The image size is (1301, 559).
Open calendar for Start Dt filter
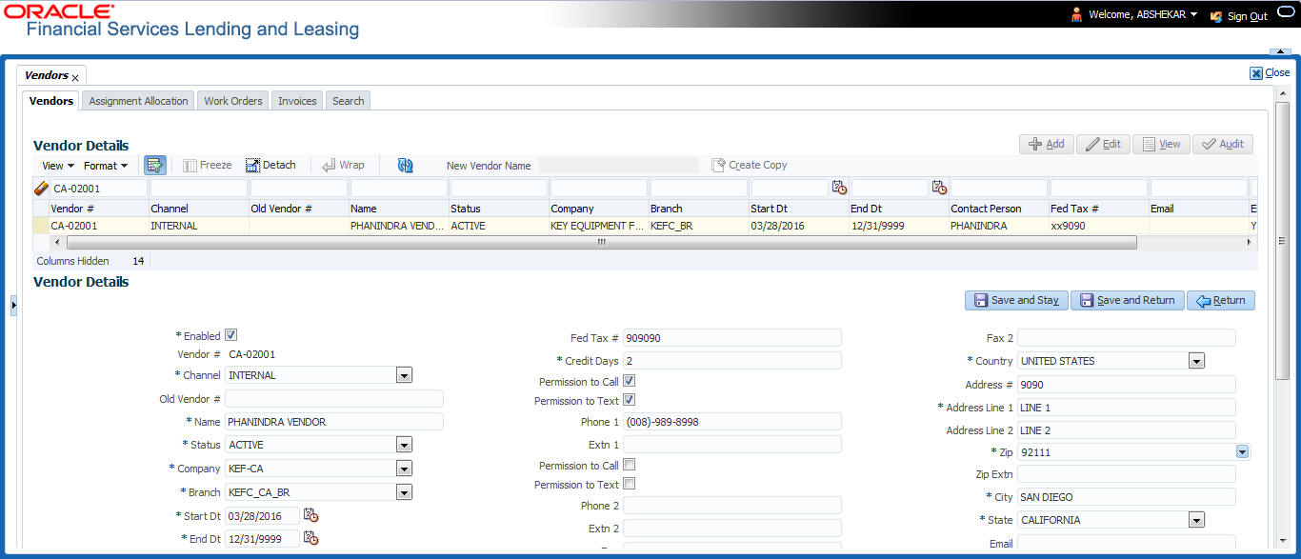point(839,188)
